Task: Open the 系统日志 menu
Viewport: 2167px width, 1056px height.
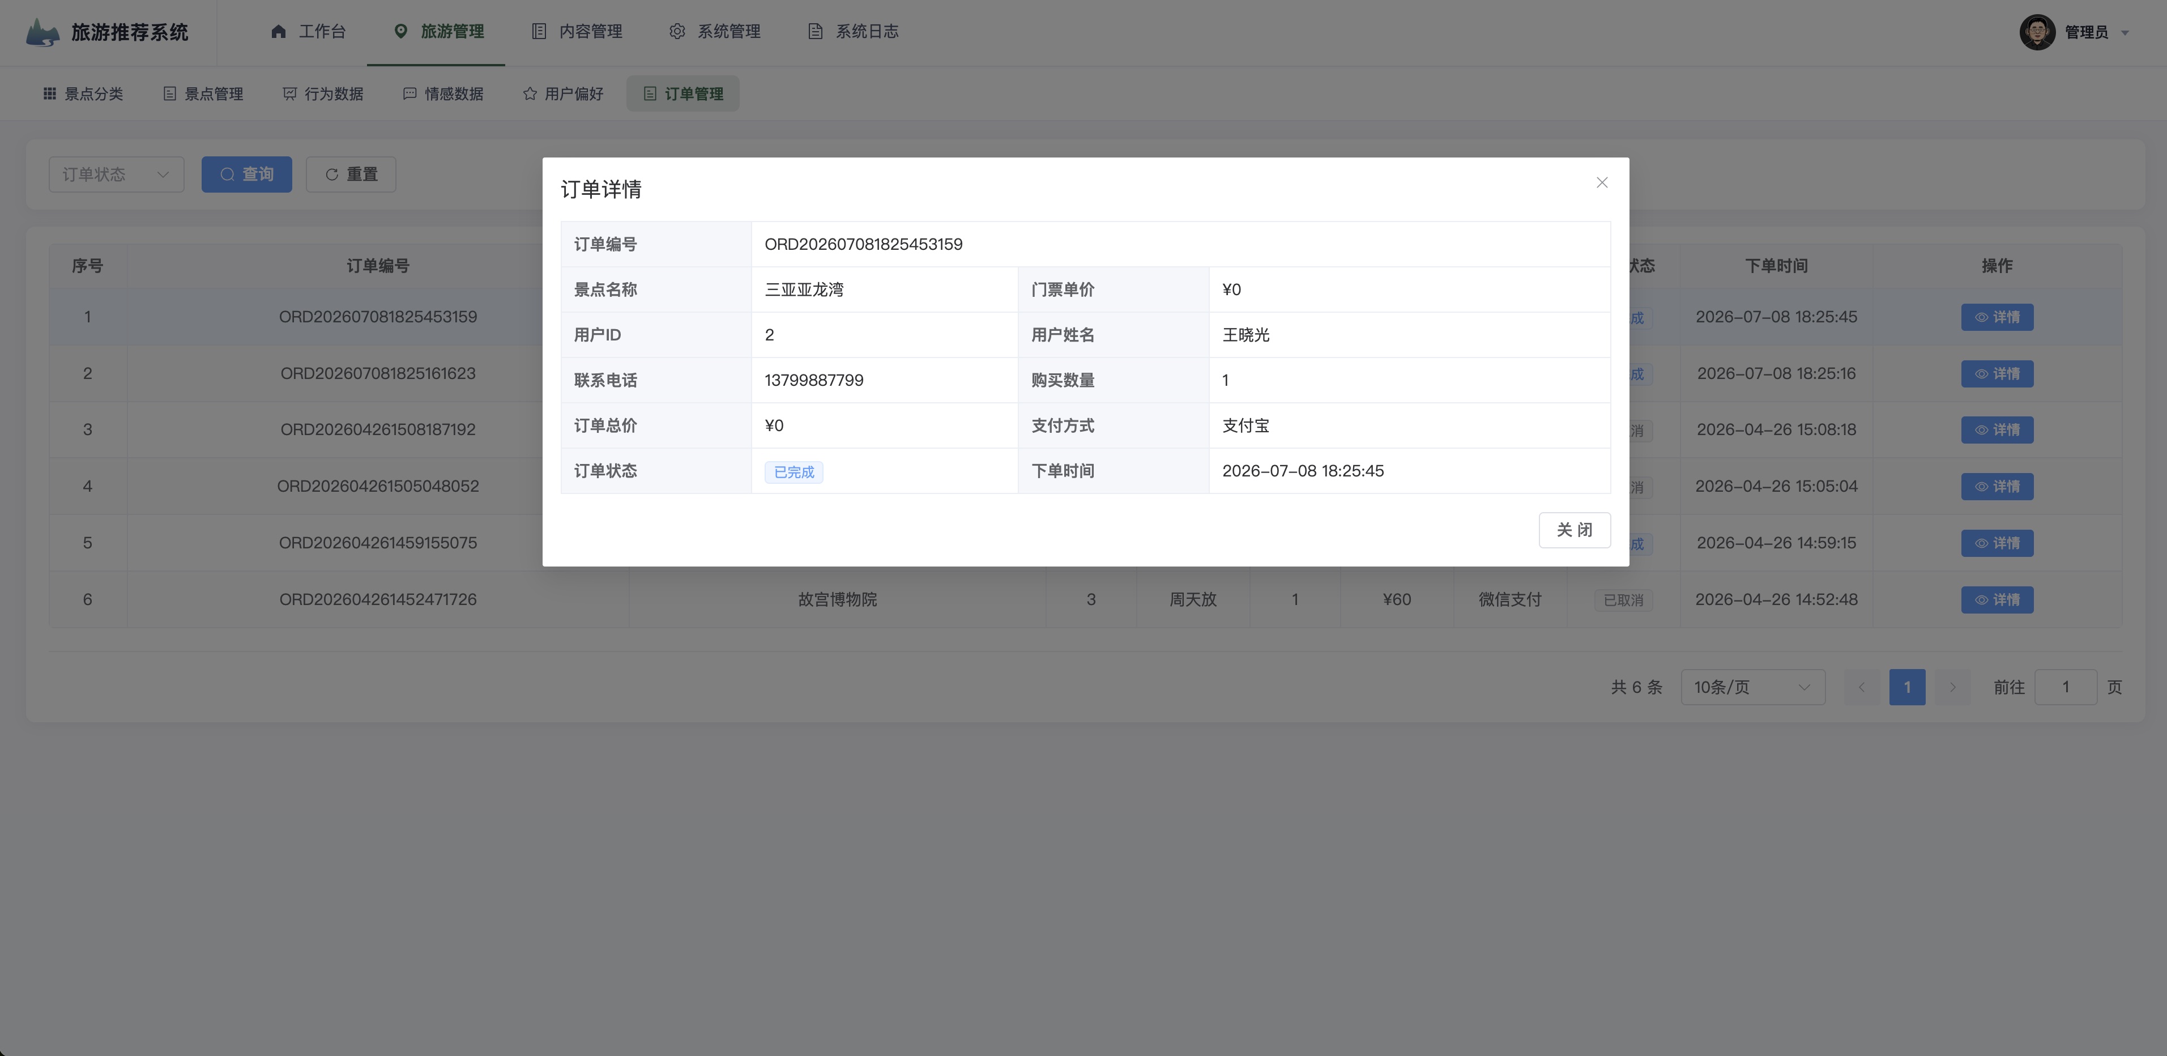Action: pyautogui.click(x=853, y=32)
